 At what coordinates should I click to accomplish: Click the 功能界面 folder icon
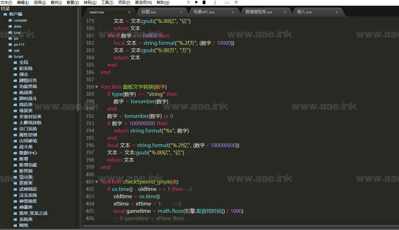point(15,87)
